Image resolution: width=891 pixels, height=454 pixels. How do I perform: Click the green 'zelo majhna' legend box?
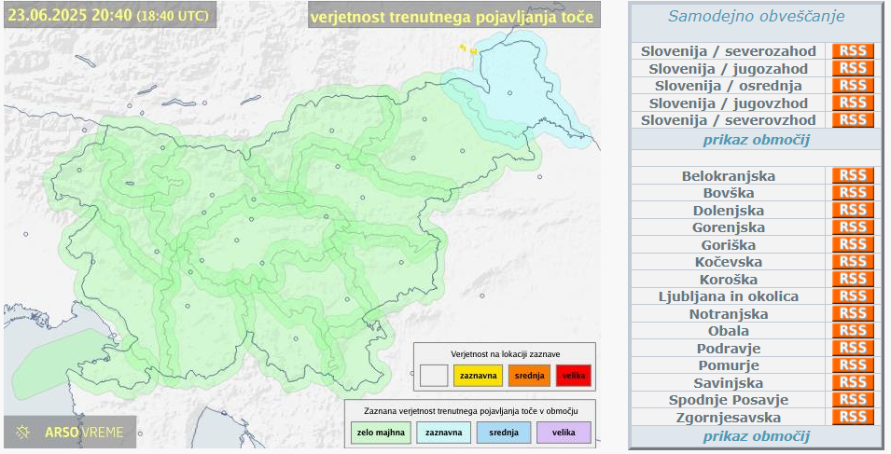coord(381,433)
